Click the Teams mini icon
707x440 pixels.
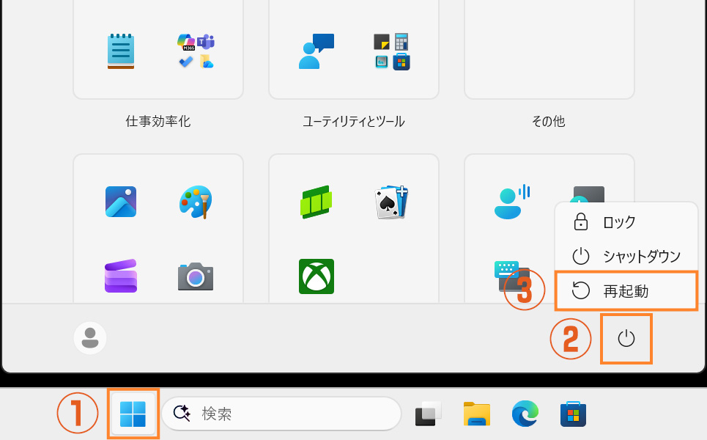[206, 42]
